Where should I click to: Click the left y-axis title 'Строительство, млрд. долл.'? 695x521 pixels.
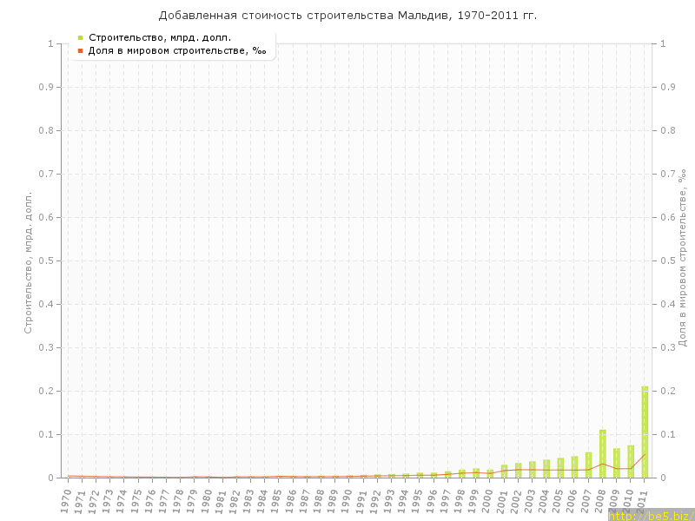pyautogui.click(x=28, y=262)
